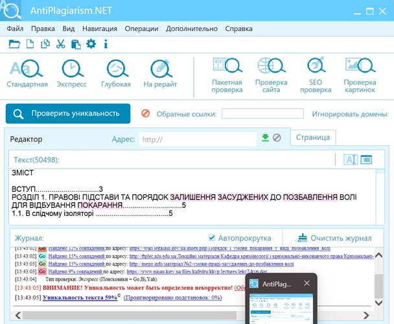Switch to list view icon in editor
The height and width of the screenshot is (324, 394).
click(x=366, y=159)
